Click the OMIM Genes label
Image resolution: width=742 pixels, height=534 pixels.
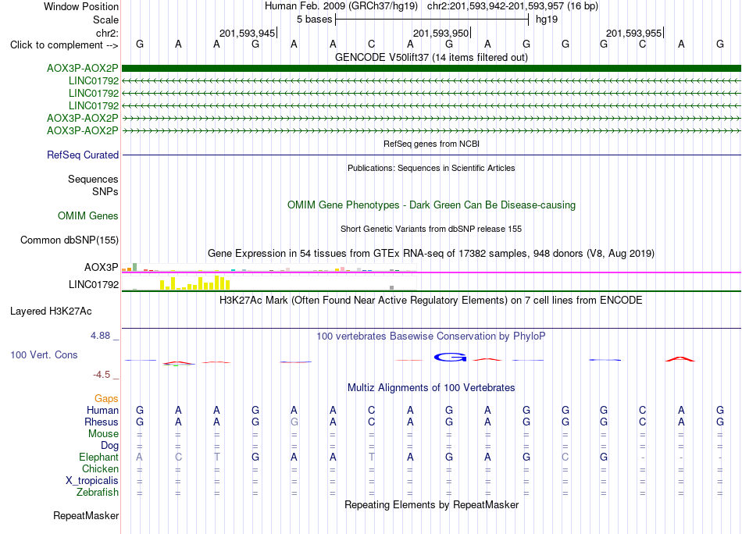pyautogui.click(x=87, y=216)
